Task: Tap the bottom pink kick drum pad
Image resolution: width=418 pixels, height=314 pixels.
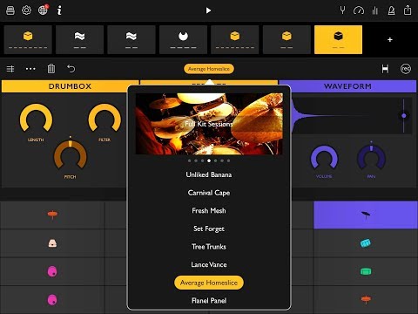Action: pyautogui.click(x=52, y=299)
